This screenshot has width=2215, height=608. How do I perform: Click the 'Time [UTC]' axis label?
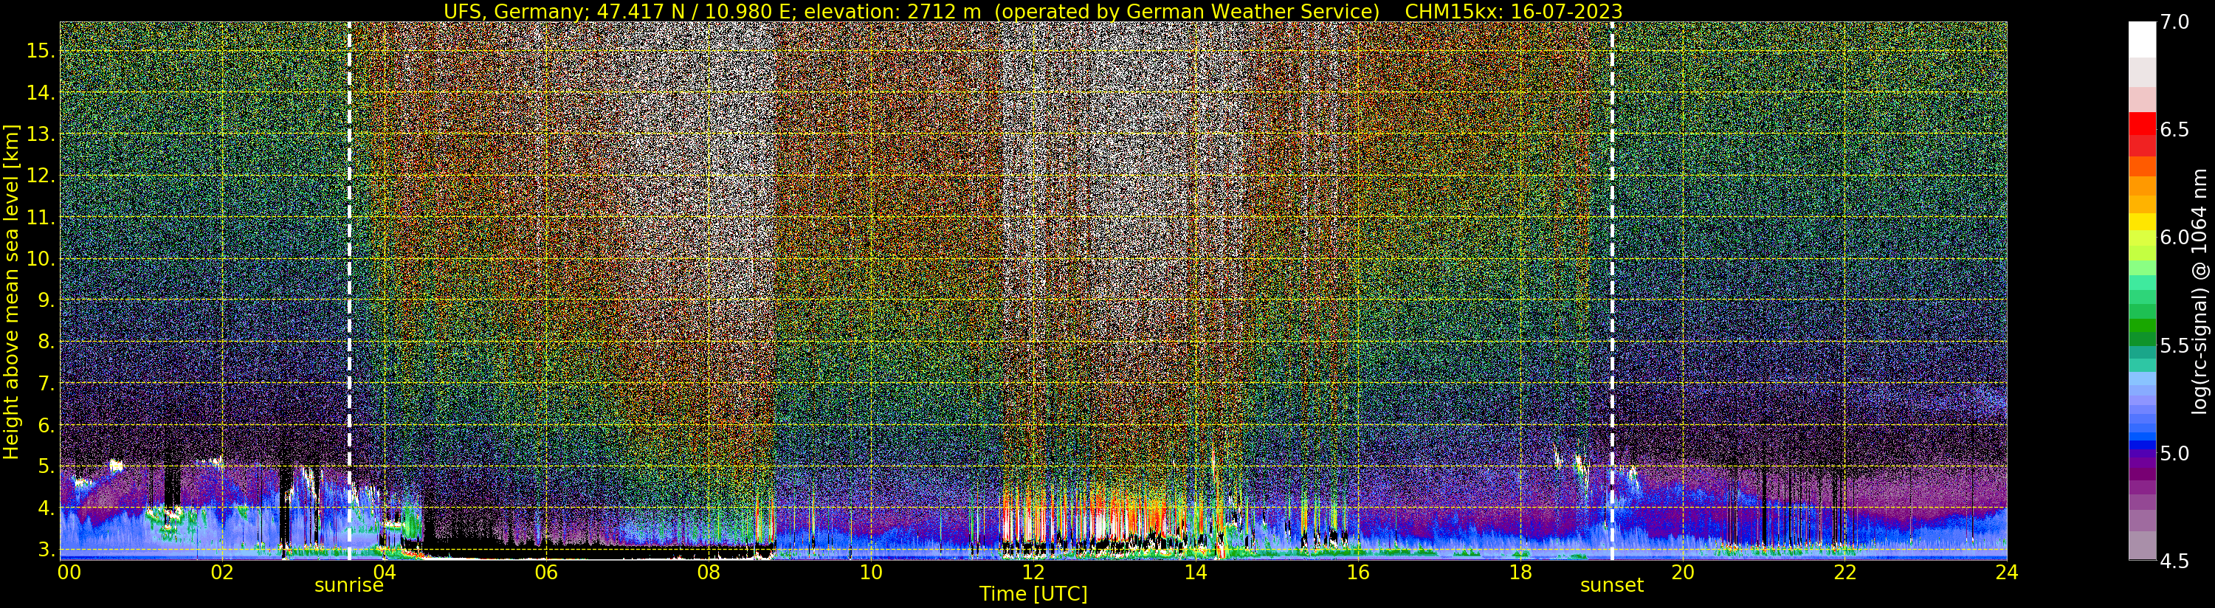[x=1033, y=594]
